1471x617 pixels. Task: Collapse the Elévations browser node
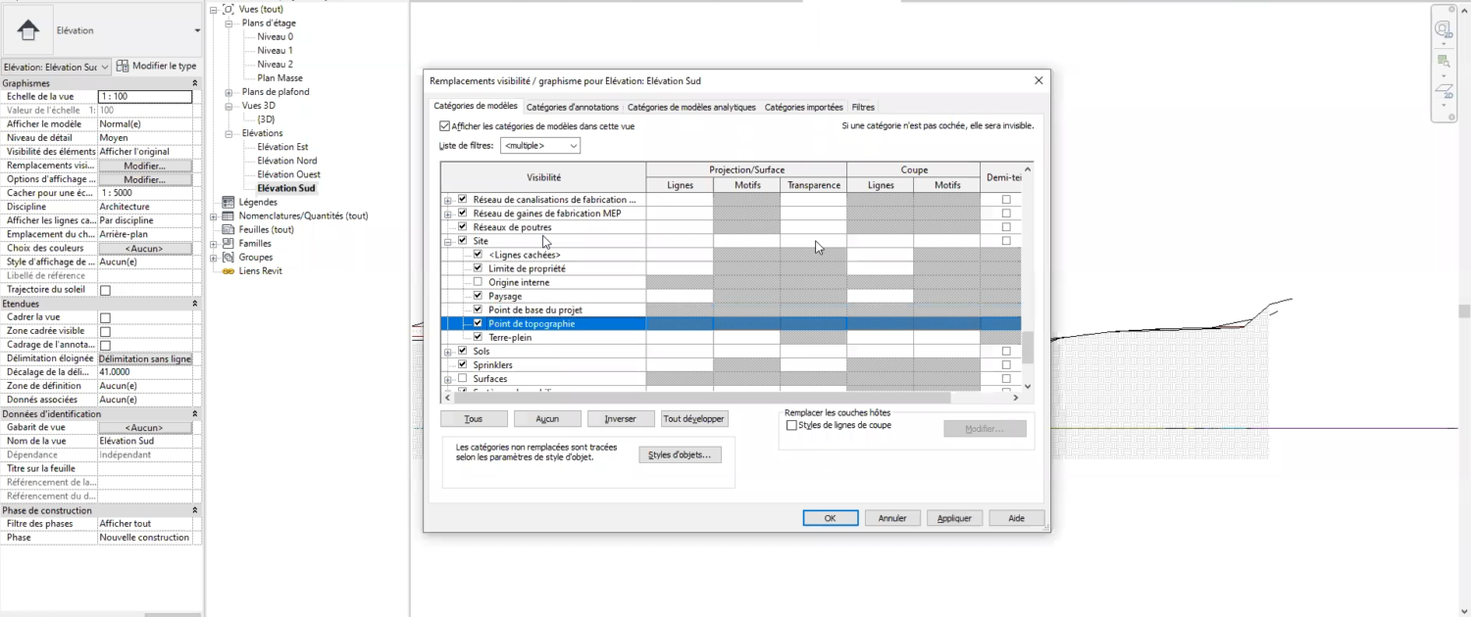(228, 133)
